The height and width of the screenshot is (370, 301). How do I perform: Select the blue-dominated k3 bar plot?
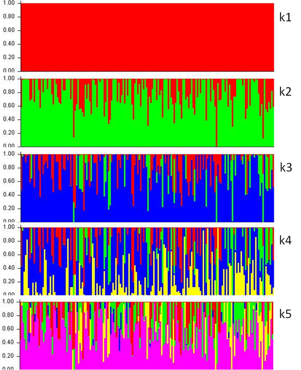pos(147,188)
